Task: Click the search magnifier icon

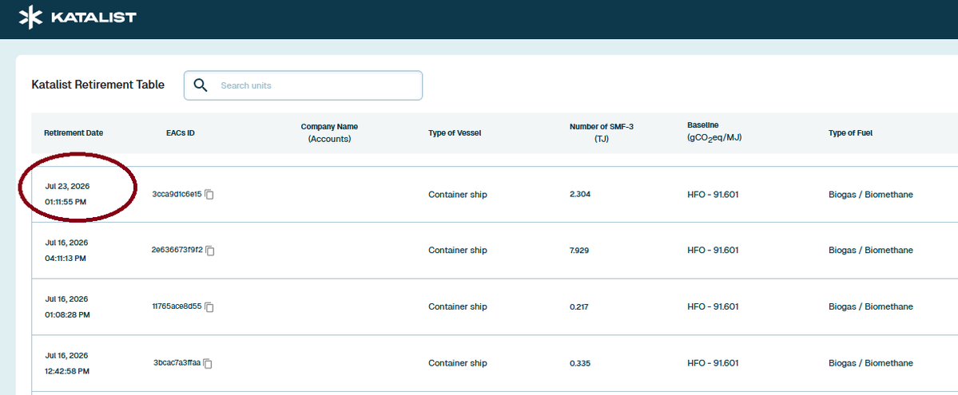Action: point(201,85)
